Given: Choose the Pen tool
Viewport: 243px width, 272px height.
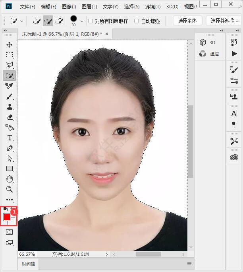Looking at the screenshot, I should click(x=10, y=148).
